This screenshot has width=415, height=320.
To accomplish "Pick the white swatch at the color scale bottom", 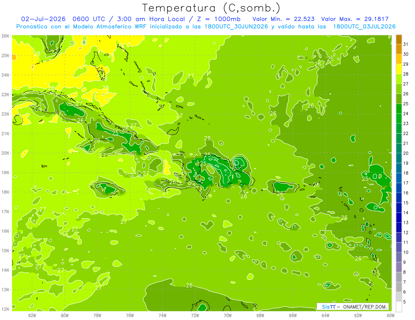I will [x=399, y=307].
